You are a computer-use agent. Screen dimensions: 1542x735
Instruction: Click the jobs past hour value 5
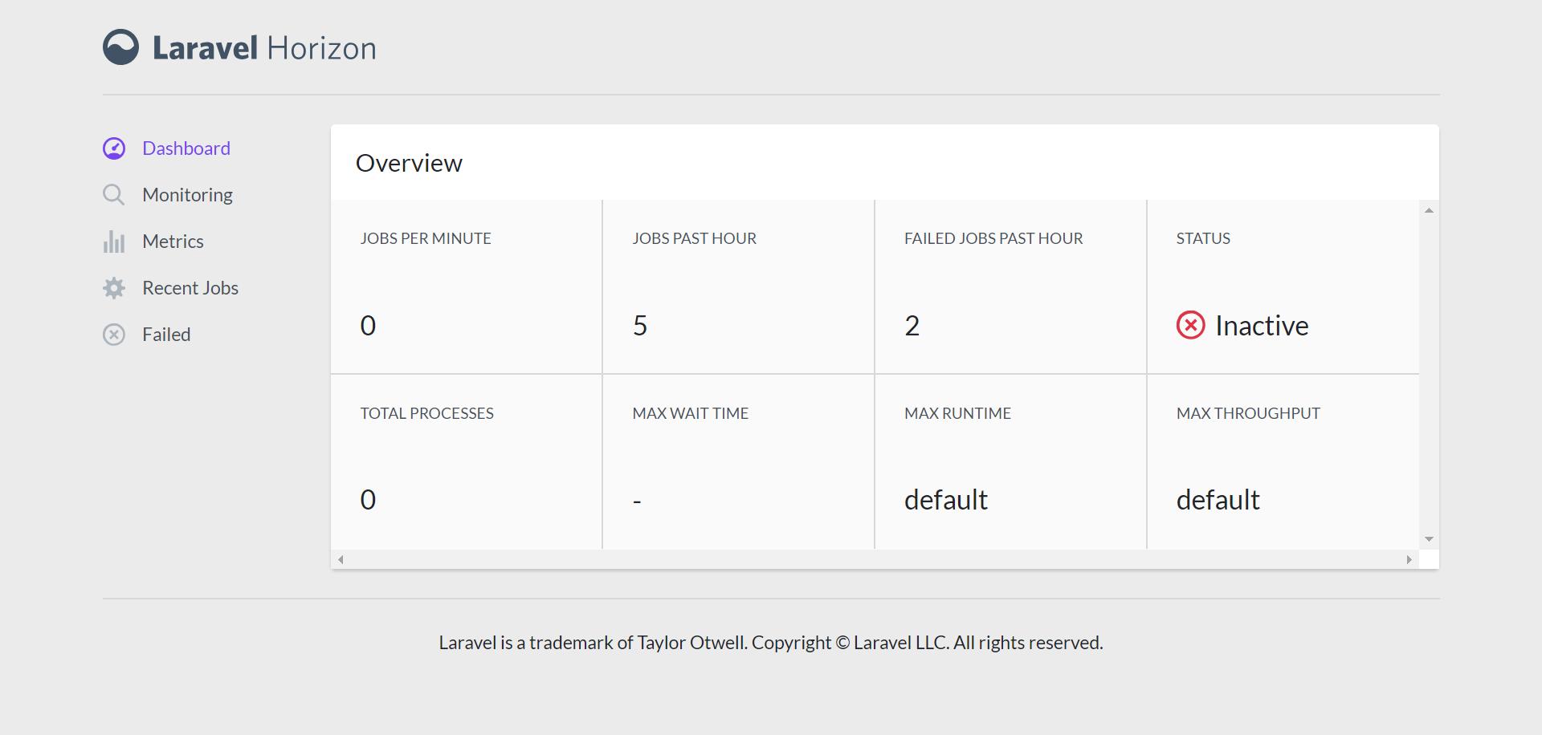(x=640, y=326)
